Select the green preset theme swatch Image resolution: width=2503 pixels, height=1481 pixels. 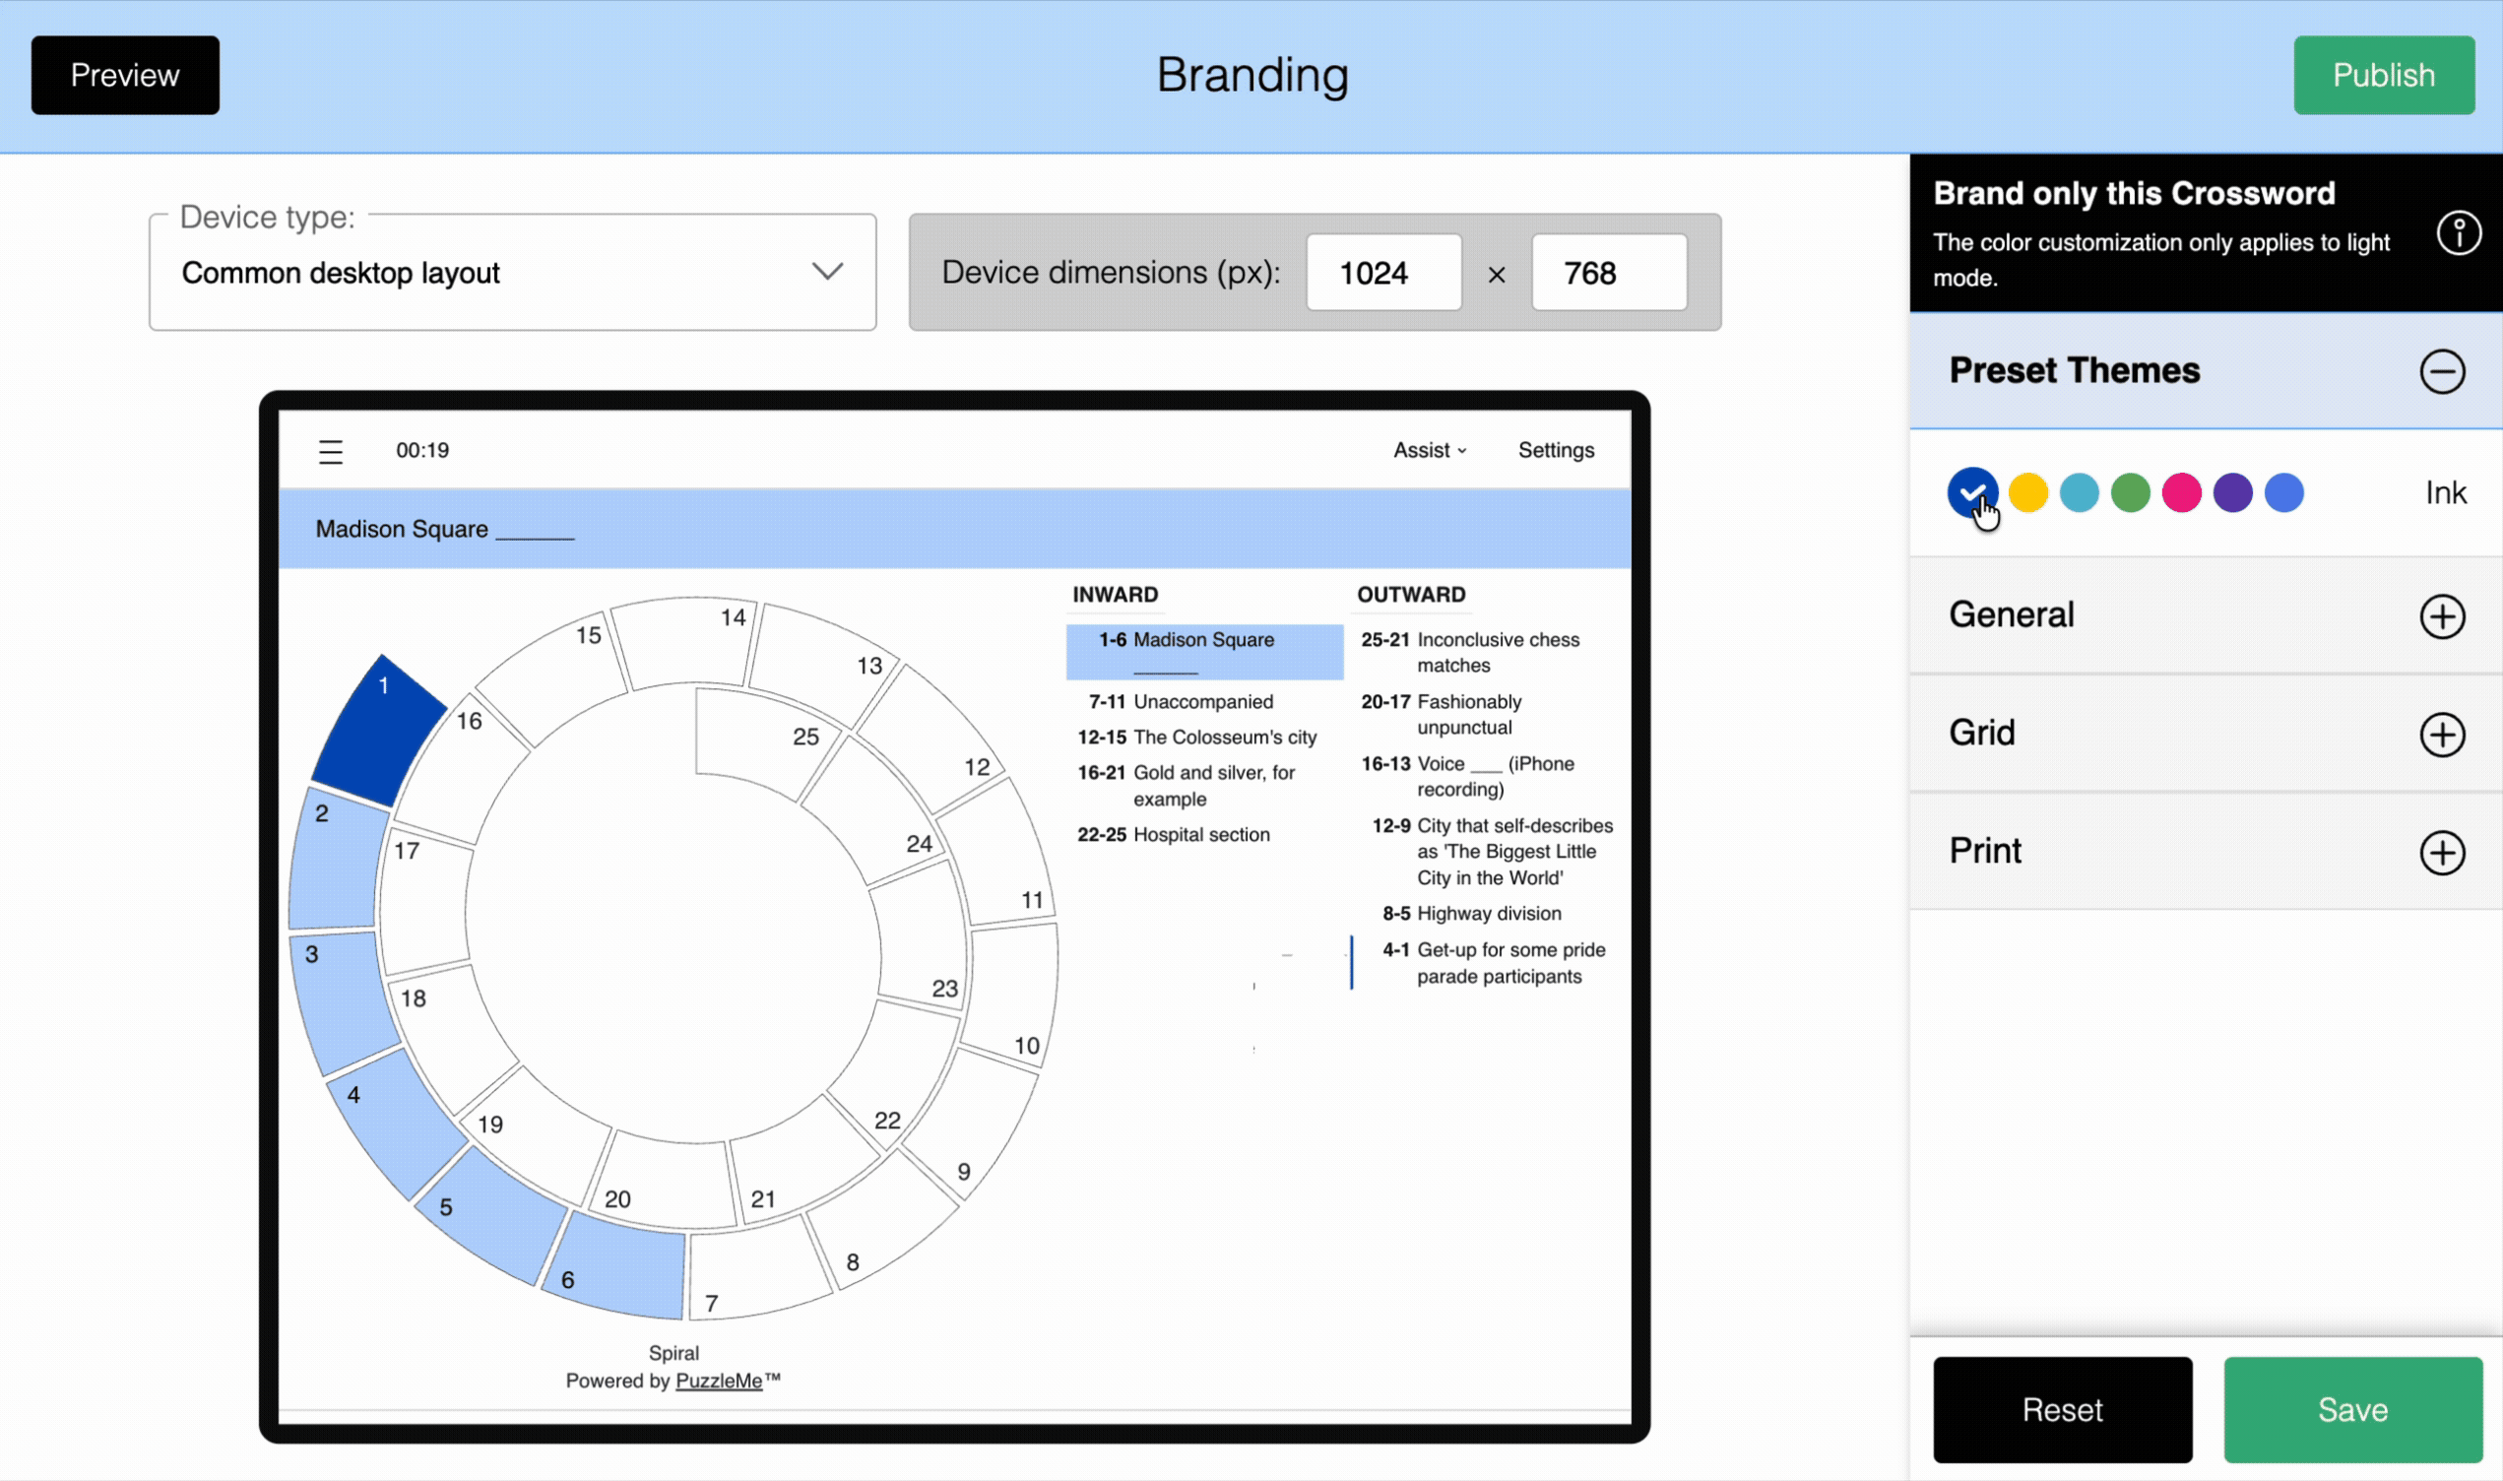tap(2130, 492)
